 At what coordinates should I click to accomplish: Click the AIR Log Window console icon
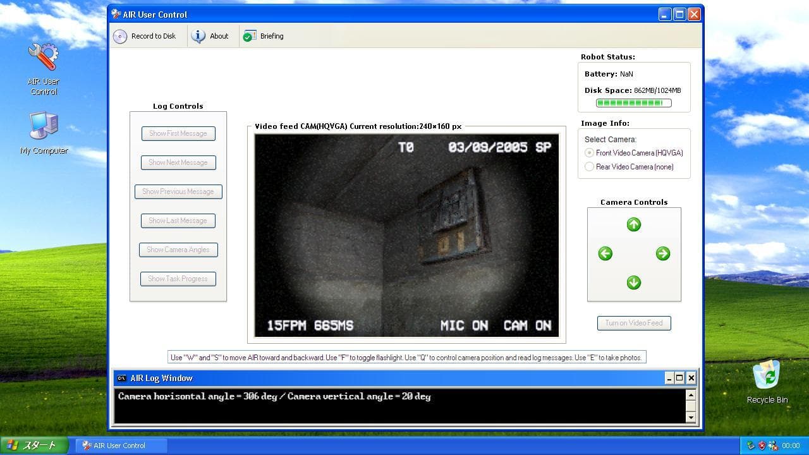tap(122, 378)
